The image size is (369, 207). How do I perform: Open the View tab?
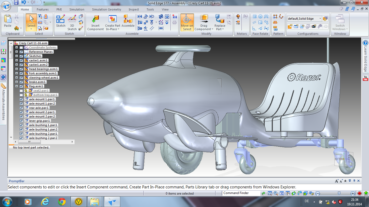coord(165,9)
